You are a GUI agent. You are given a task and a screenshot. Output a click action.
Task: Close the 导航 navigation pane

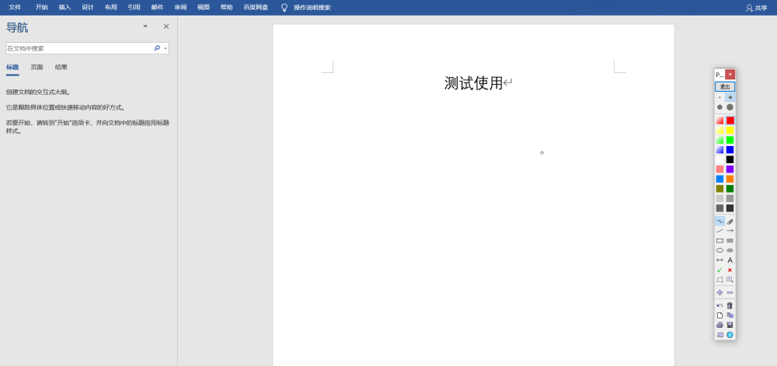tap(166, 26)
